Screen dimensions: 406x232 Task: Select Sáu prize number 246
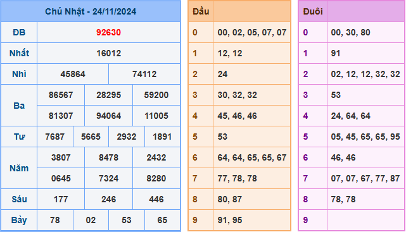[108, 200]
